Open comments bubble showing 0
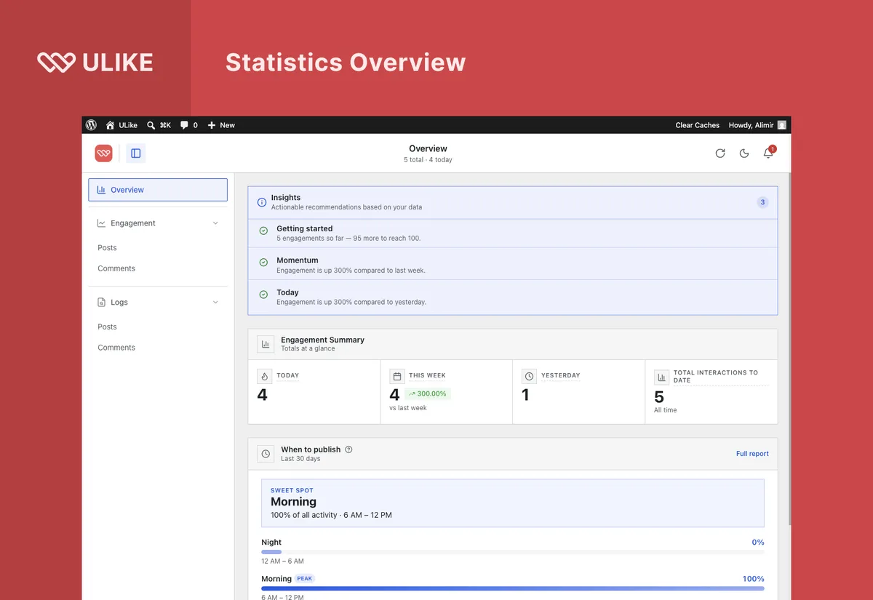The width and height of the screenshot is (873, 600). pos(189,125)
